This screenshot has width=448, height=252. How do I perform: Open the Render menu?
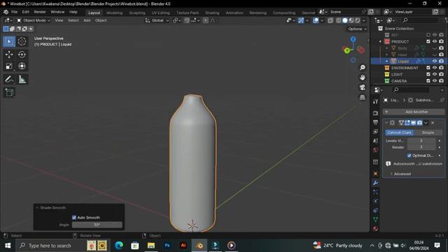[40, 12]
